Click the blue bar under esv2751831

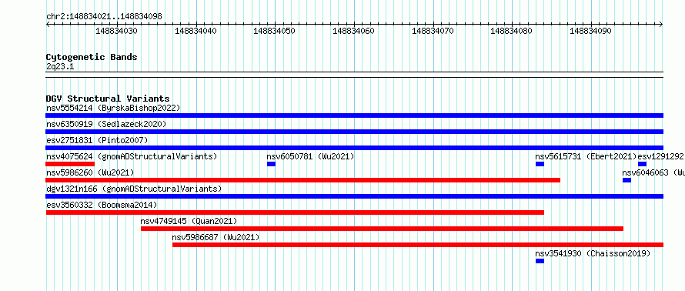tap(354, 148)
